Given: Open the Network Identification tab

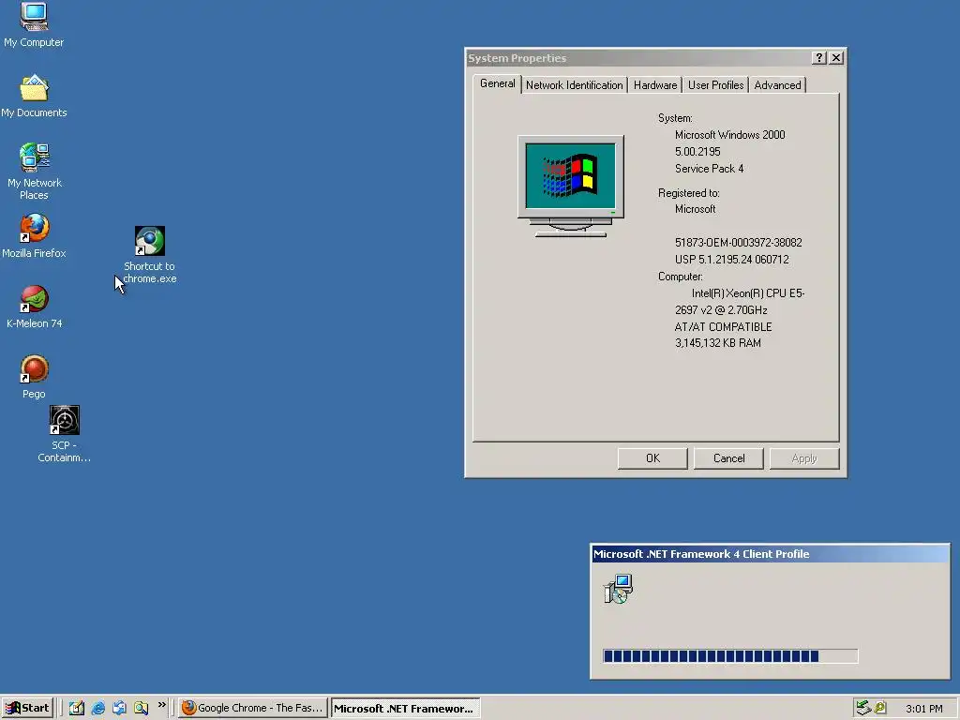Looking at the screenshot, I should (x=575, y=85).
